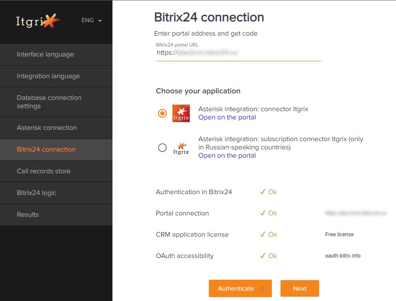
Task: Click the 'CRM application license' label
Action: click(192, 235)
